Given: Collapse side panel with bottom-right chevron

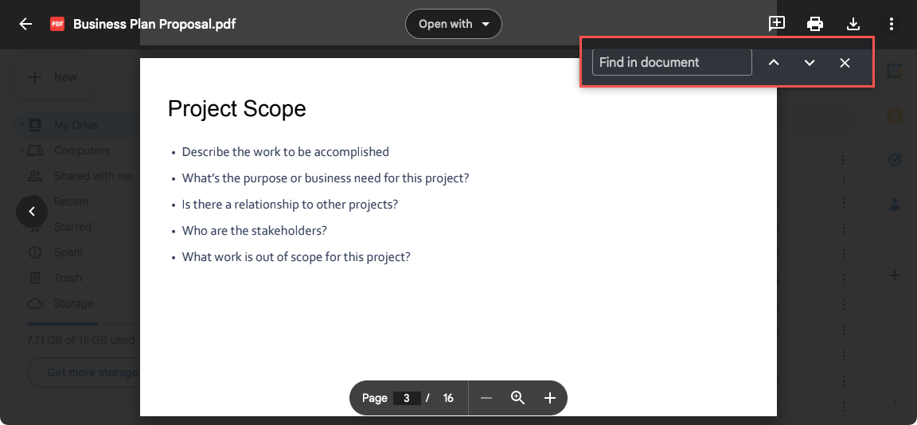Looking at the screenshot, I should [x=895, y=402].
